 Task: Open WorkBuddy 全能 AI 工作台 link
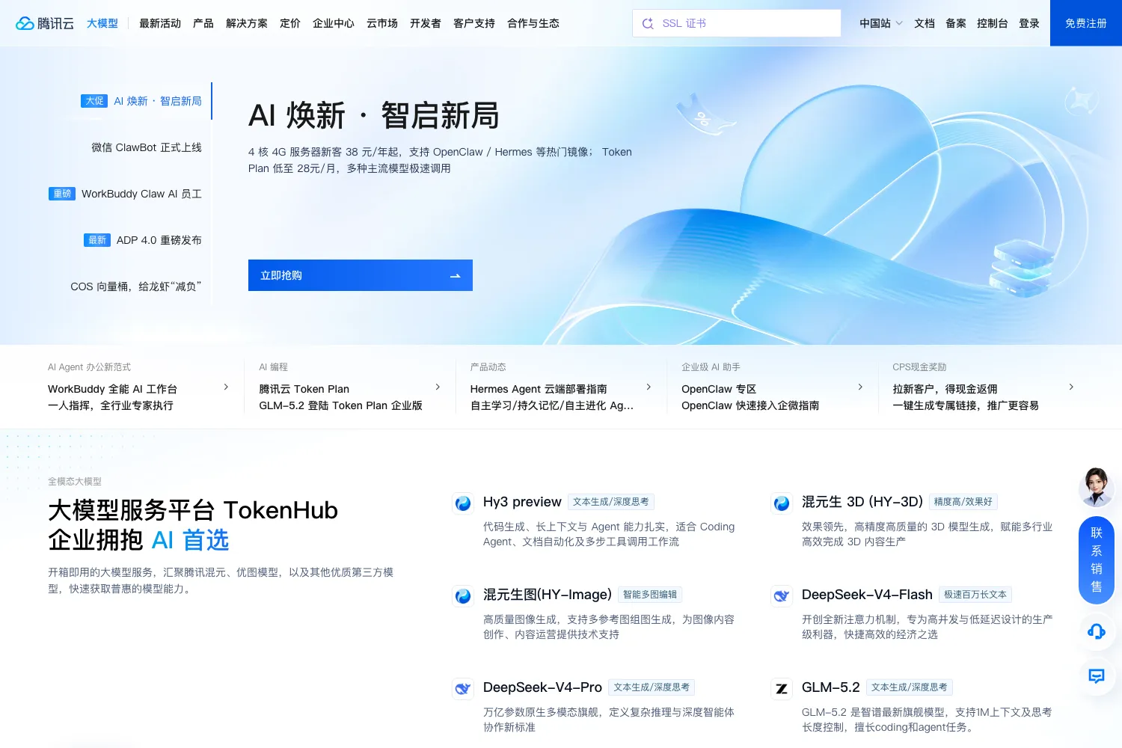[112, 389]
